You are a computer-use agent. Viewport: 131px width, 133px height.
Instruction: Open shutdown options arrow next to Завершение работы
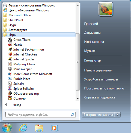click(x=118, y=115)
